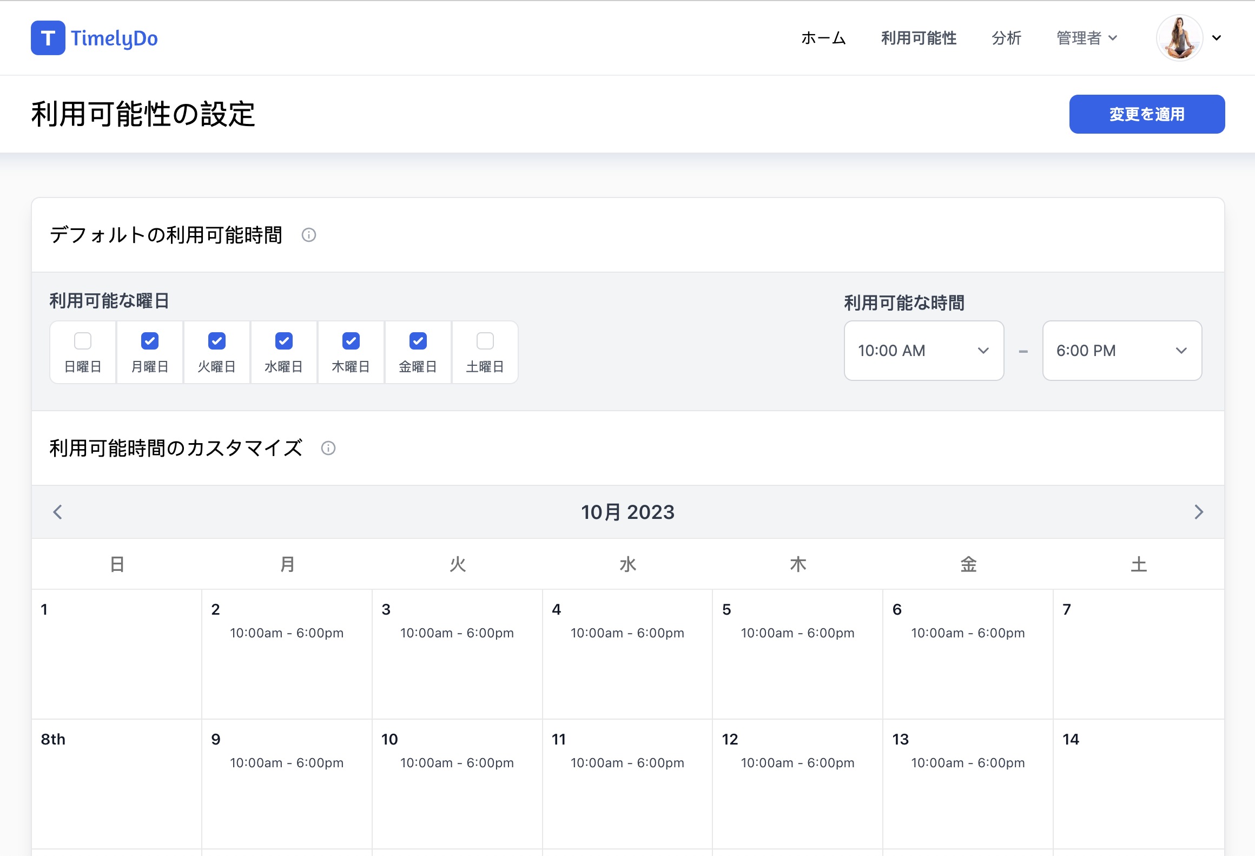Open the 6:00 PM end time dropdown

coord(1122,351)
